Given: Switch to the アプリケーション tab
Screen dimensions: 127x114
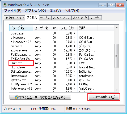Looking at the screenshot, I should (x=15, y=18).
